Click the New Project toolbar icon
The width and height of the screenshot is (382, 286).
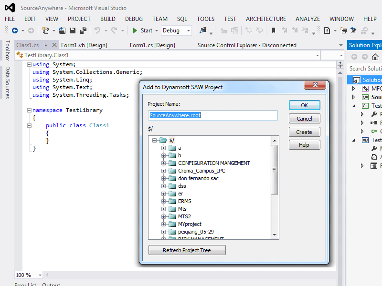tap(46, 31)
